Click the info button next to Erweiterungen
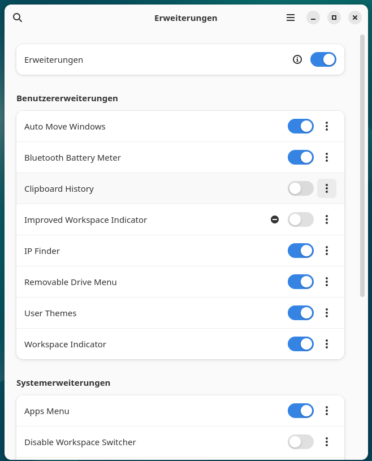372x461 pixels. click(x=297, y=59)
